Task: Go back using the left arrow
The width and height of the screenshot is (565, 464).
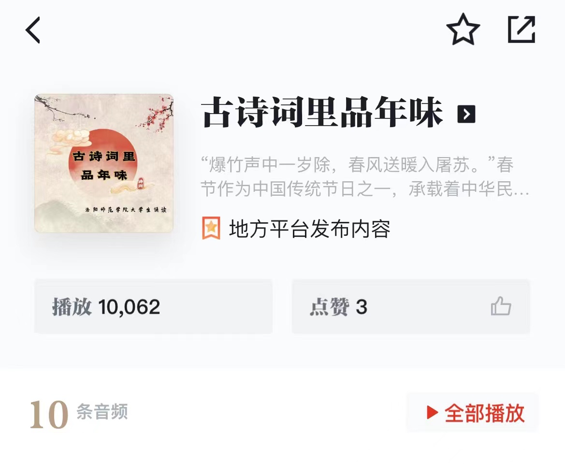Action: tap(33, 30)
